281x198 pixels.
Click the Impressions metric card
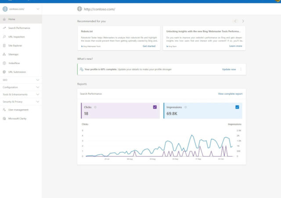pyautogui.click(x=203, y=111)
